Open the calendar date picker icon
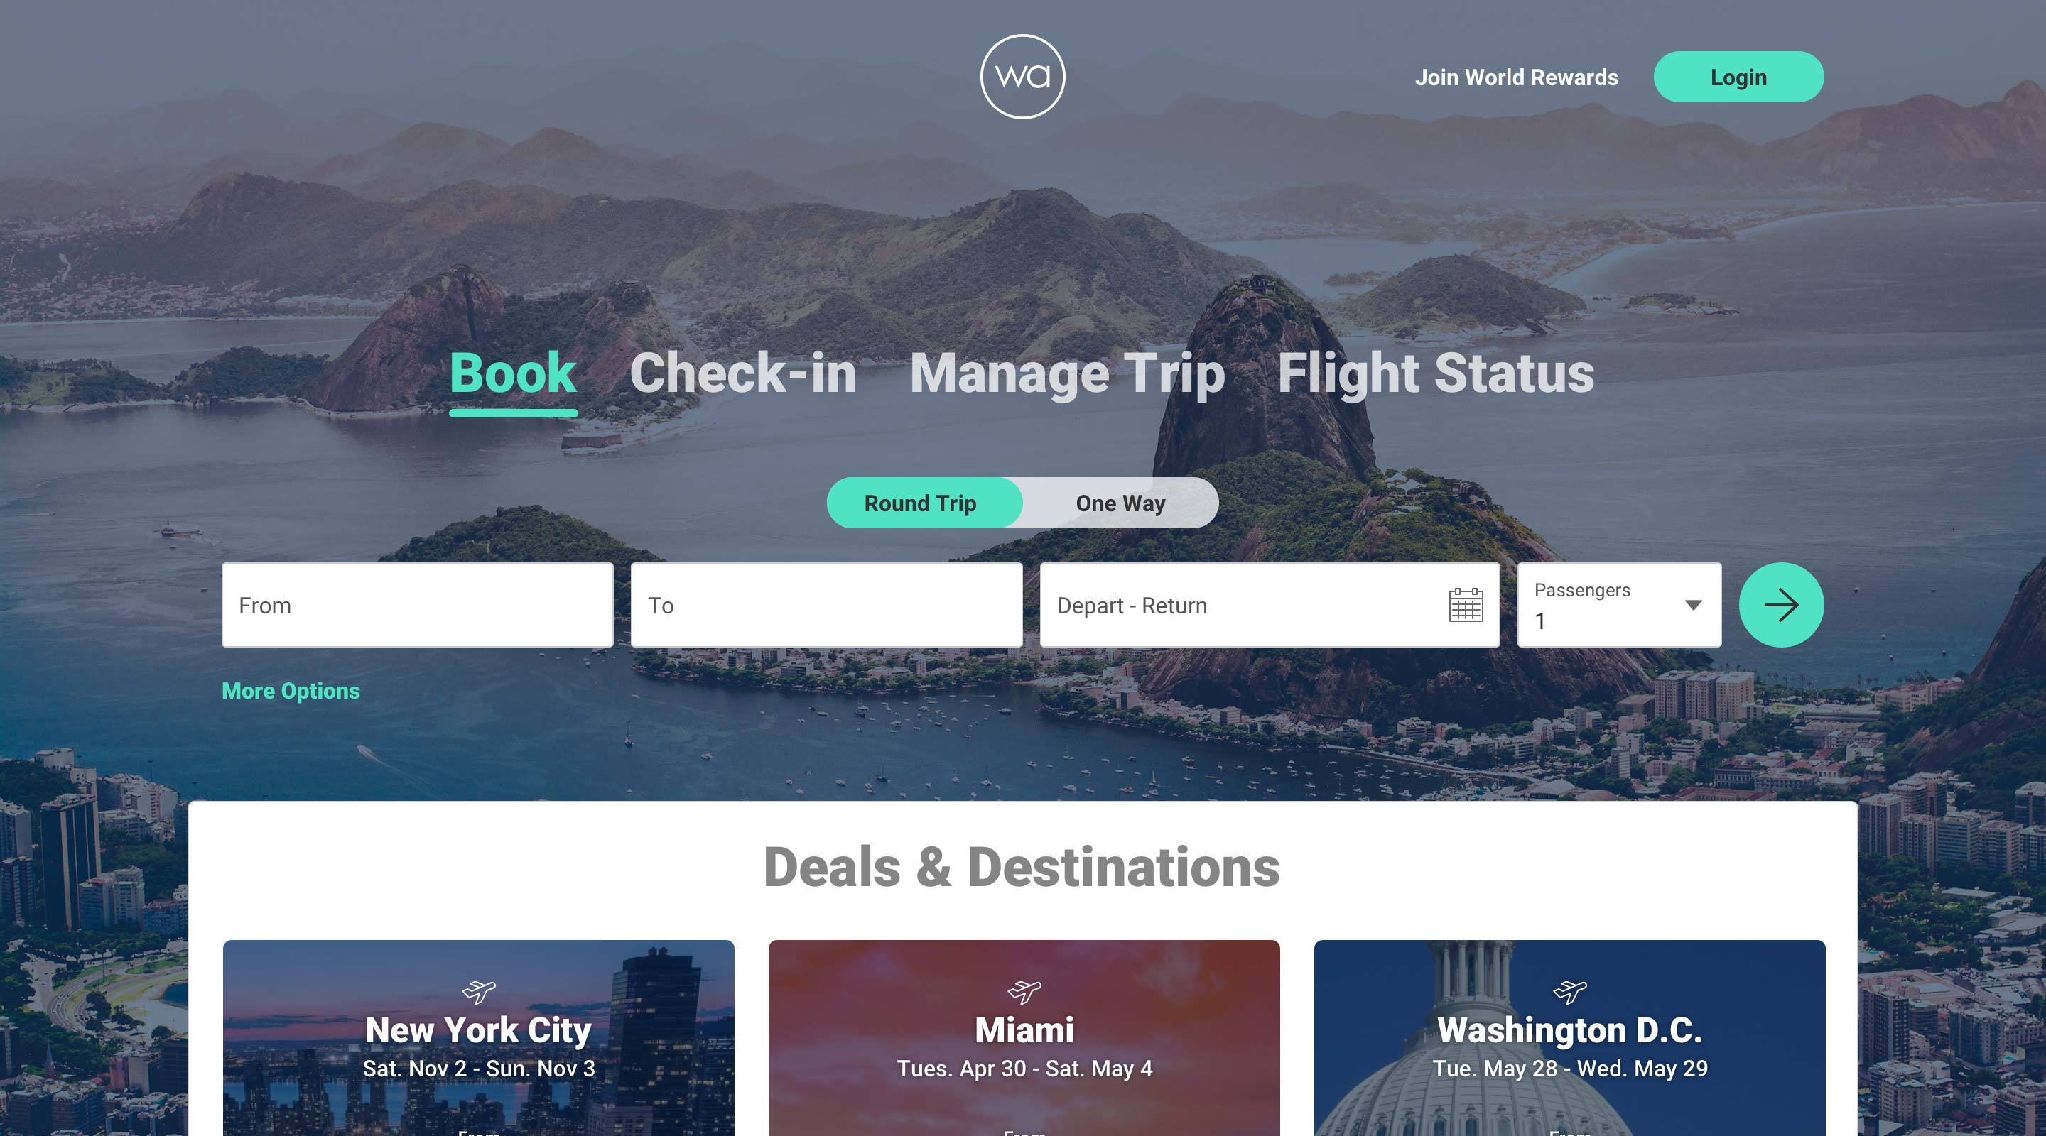The image size is (2046, 1136). (x=1466, y=605)
